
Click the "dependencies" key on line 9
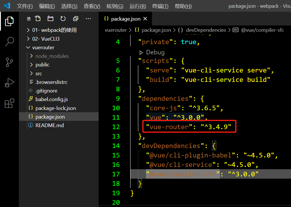[x=165, y=98]
